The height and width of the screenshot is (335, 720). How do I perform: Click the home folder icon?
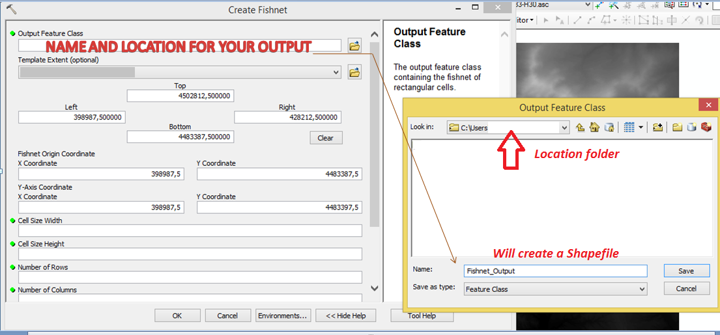tap(594, 127)
